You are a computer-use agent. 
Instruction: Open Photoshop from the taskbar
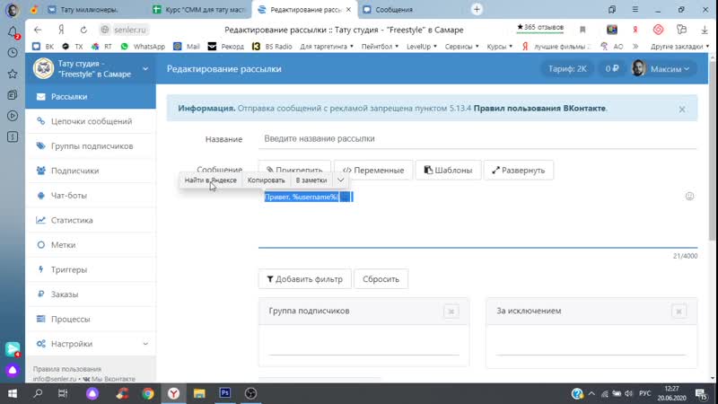coord(225,393)
